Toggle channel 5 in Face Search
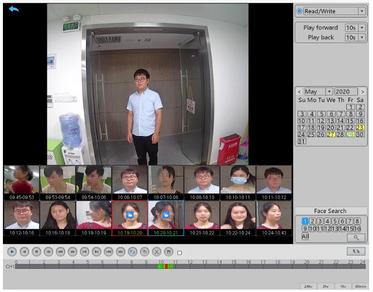The image size is (373, 292). (x=335, y=221)
